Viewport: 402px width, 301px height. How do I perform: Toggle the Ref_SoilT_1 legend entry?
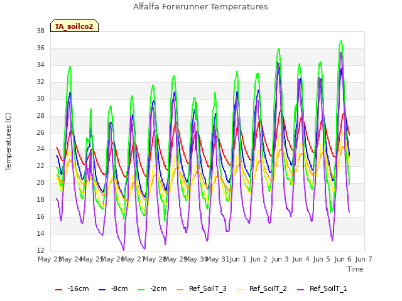pos(322,288)
